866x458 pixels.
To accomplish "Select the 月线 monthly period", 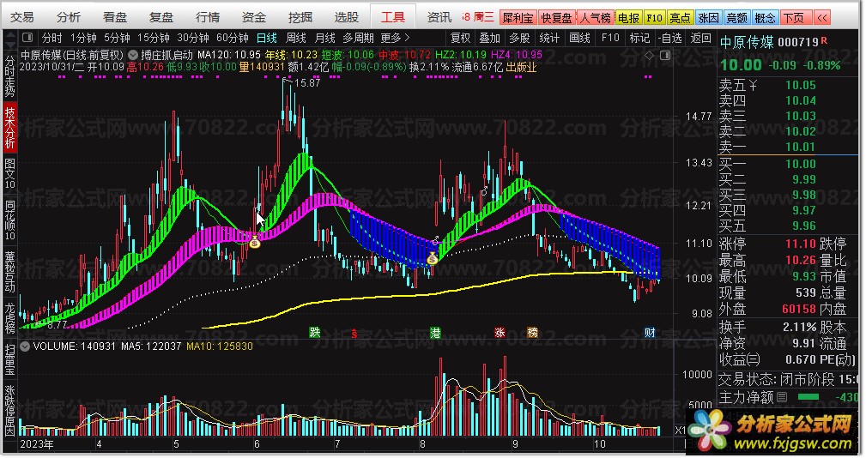I will pyautogui.click(x=324, y=38).
